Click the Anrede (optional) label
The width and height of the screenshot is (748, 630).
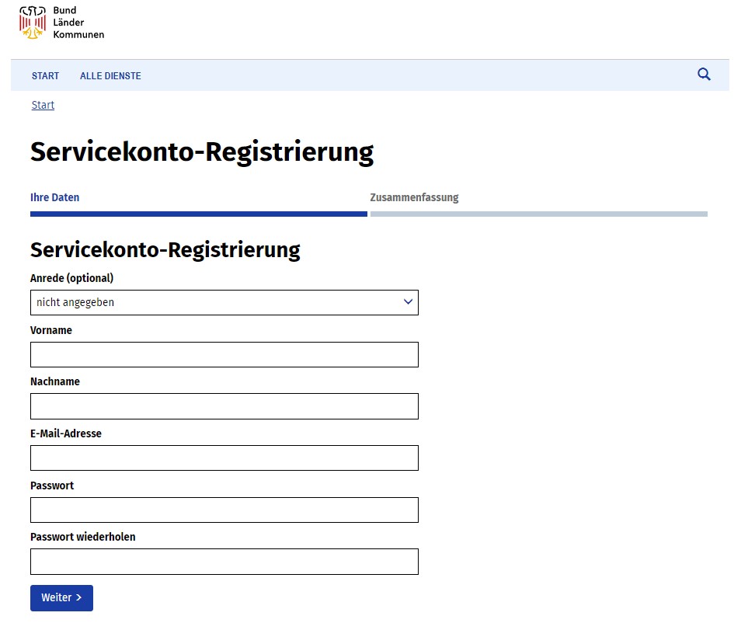72,278
